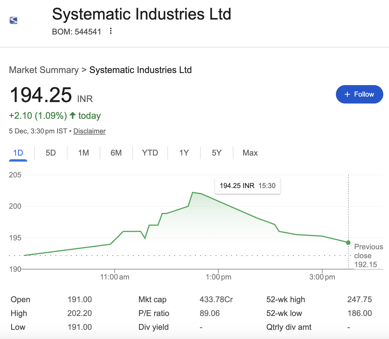Click the 11:00 am axis label

tap(115, 277)
